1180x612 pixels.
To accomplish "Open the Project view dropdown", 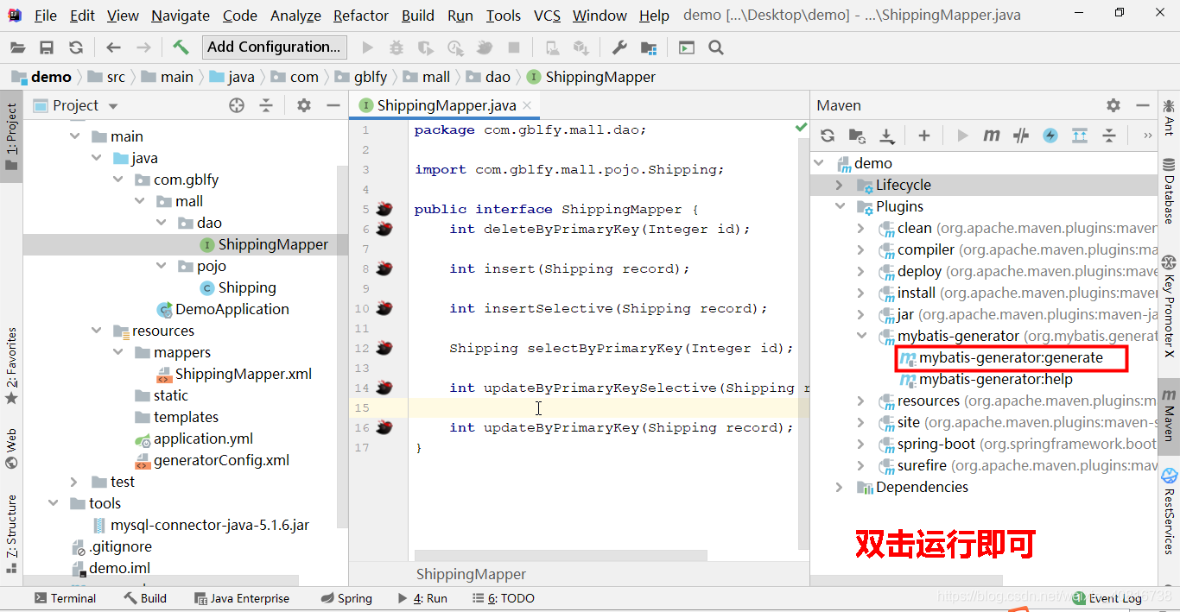I will (113, 106).
